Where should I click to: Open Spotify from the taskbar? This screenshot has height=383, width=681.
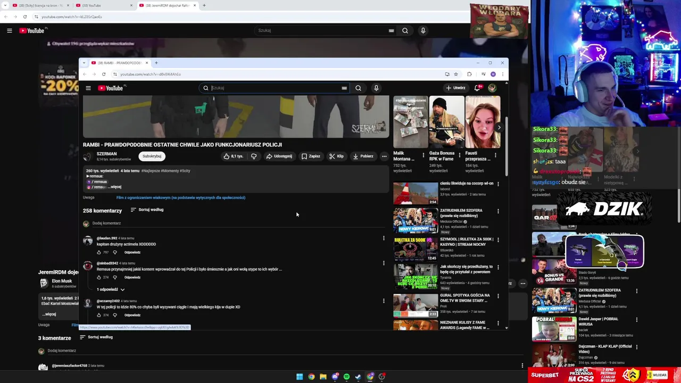click(346, 377)
